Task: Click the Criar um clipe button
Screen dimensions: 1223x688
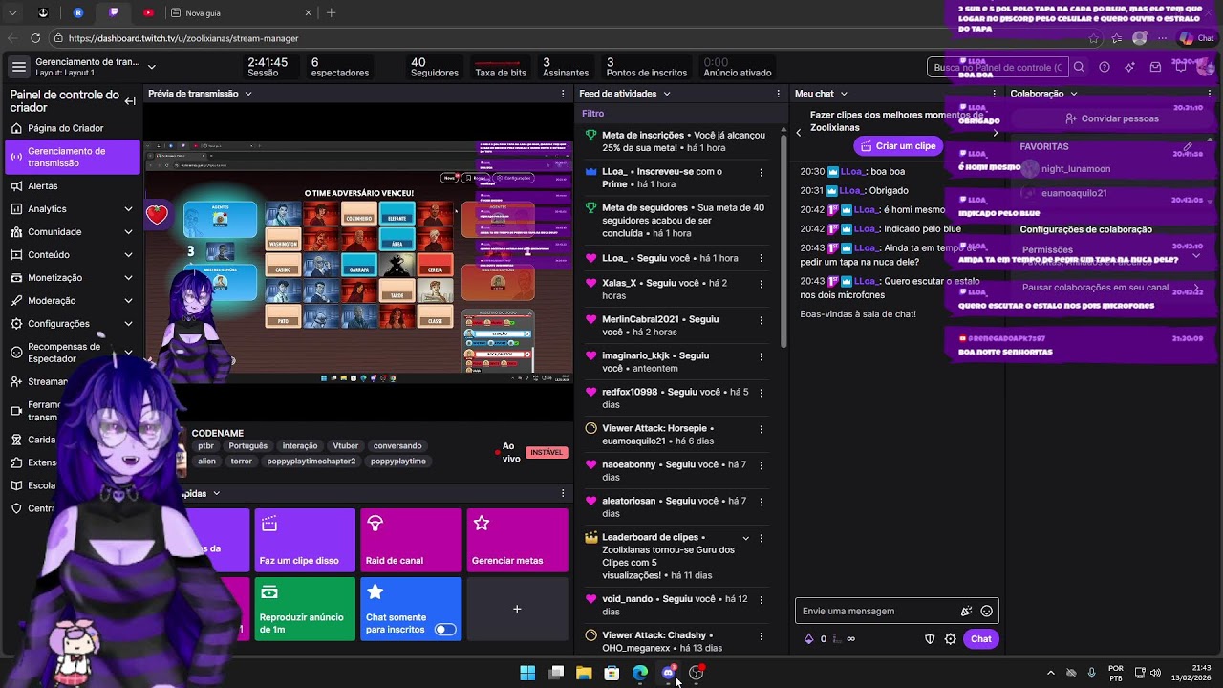Action: (898, 146)
